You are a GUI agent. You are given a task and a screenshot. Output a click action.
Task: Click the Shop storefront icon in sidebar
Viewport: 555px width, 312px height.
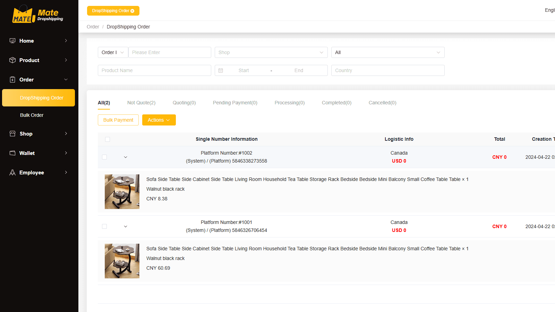12,133
